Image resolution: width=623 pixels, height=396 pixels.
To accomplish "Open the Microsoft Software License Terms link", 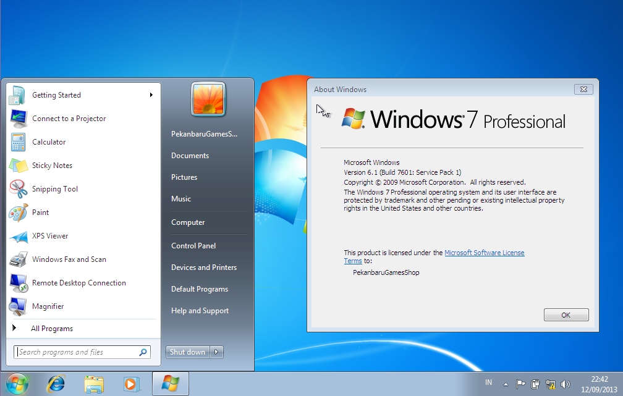I will pyautogui.click(x=485, y=252).
